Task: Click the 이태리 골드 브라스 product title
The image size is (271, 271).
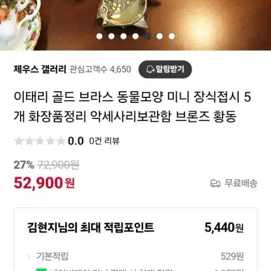Action: click(132, 107)
